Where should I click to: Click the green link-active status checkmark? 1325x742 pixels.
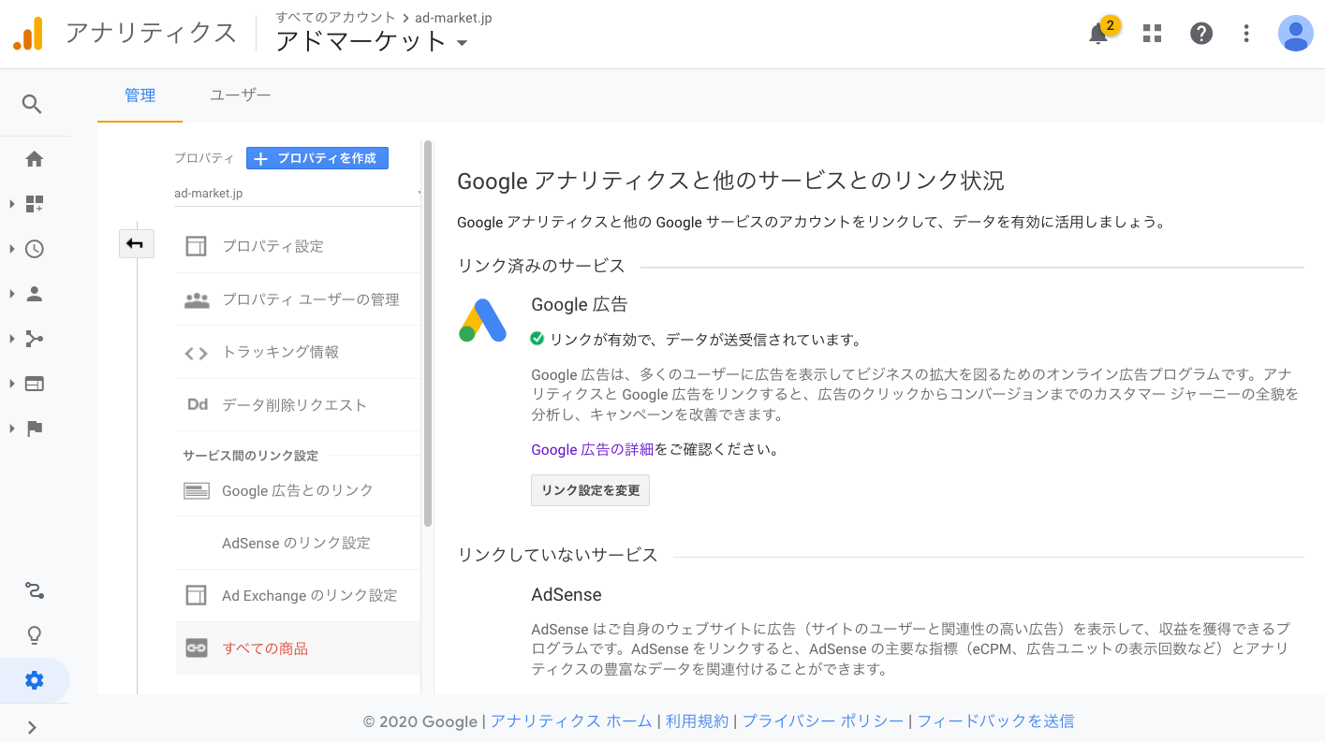click(x=537, y=339)
